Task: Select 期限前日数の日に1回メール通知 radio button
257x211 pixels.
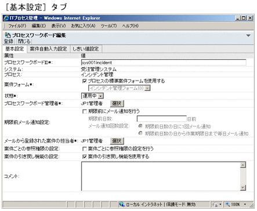Action: (140, 126)
